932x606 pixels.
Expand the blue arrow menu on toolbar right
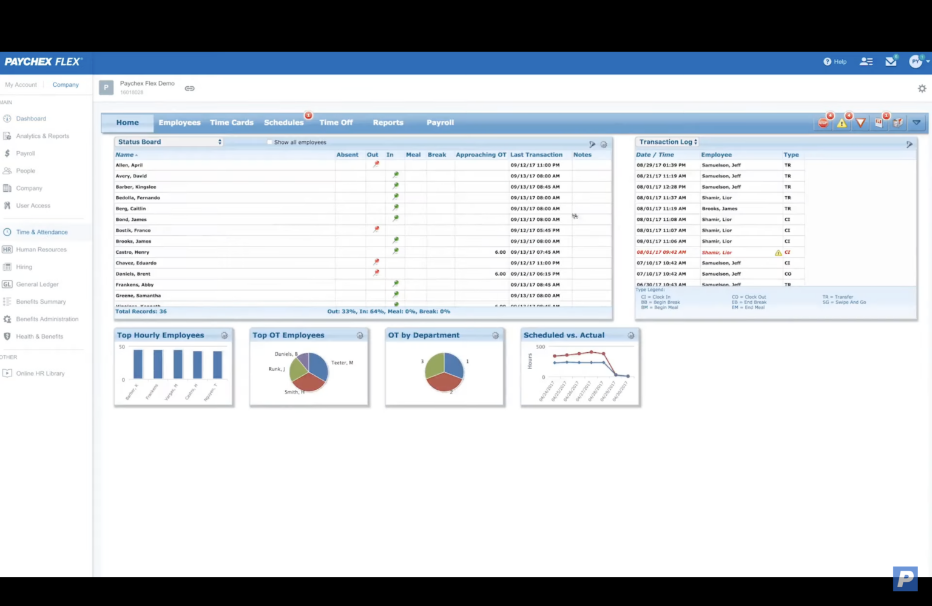pyautogui.click(x=916, y=123)
